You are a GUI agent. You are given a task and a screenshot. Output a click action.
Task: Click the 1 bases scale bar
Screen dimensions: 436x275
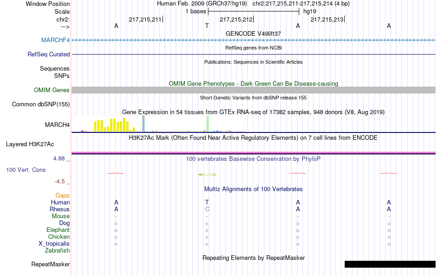click(253, 11)
